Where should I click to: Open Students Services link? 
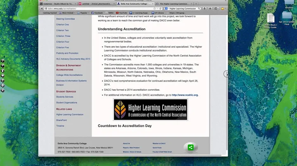65,97
